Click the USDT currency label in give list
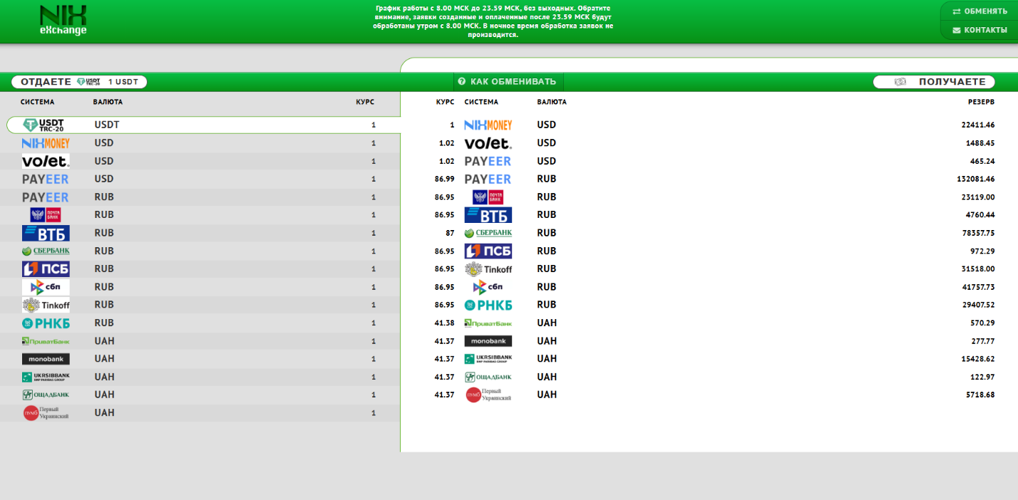The width and height of the screenshot is (1018, 500). click(107, 125)
